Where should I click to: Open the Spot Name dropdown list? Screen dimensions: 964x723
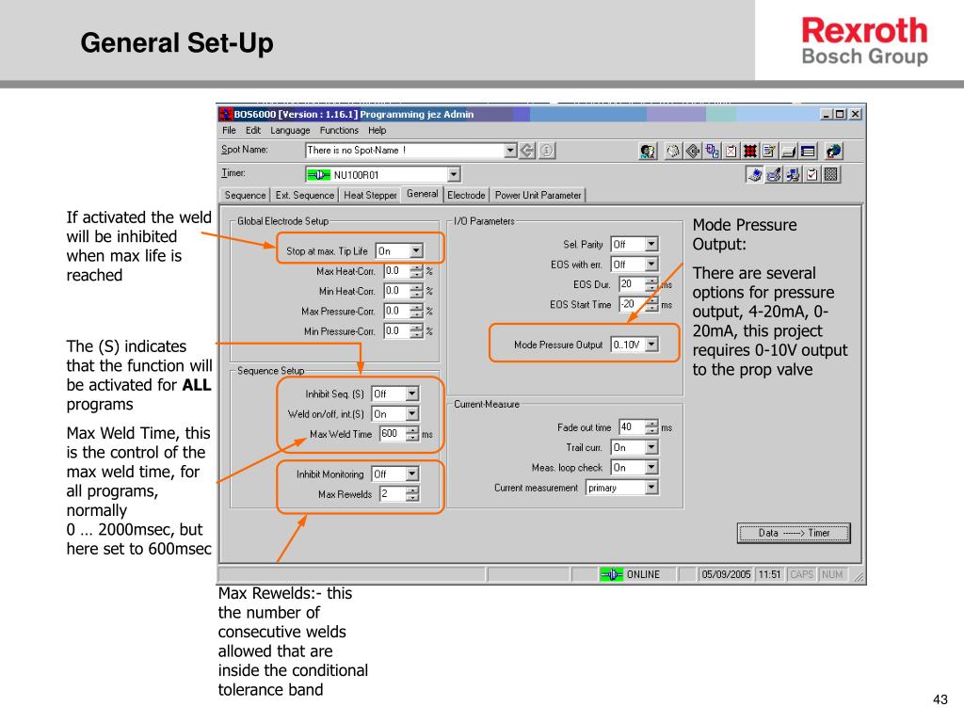tap(510, 150)
